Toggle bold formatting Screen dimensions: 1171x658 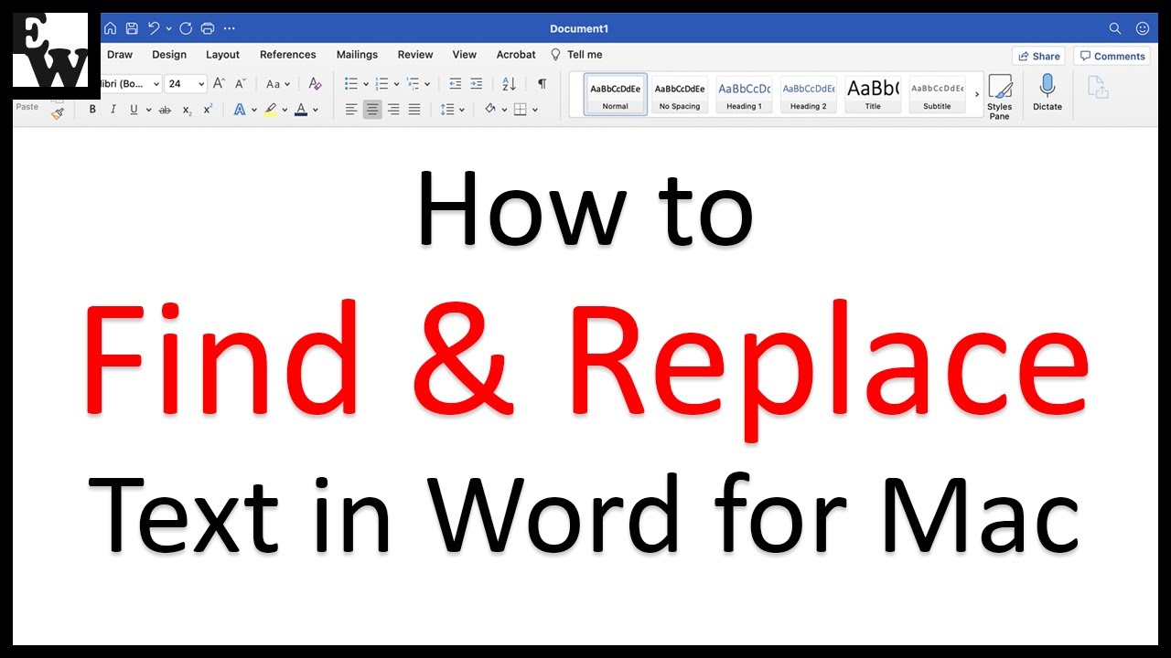coord(92,110)
